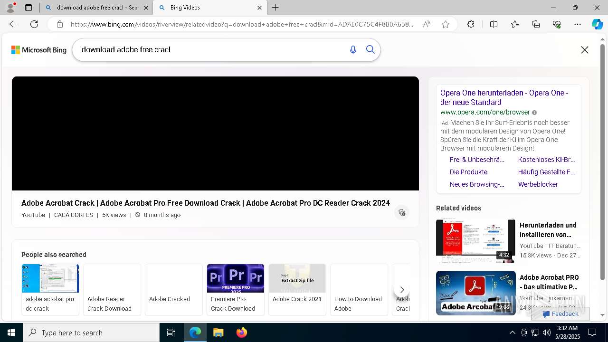Show more suggestions with right arrow

click(402, 290)
